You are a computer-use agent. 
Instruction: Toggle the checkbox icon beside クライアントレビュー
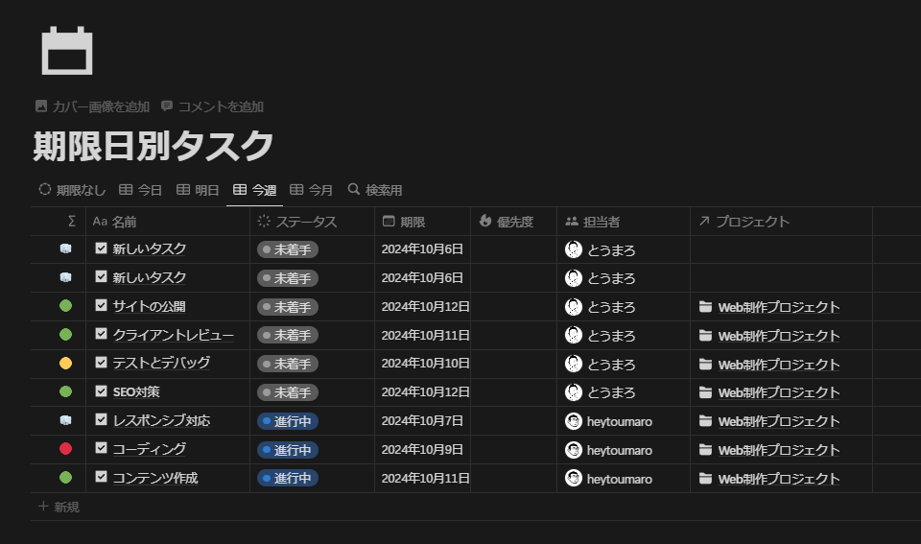point(102,335)
